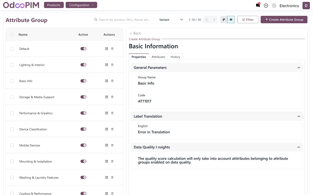The width and height of the screenshot is (313, 195).
Task: Delete the Mobile Devices attribute group
Action: pos(112,145)
